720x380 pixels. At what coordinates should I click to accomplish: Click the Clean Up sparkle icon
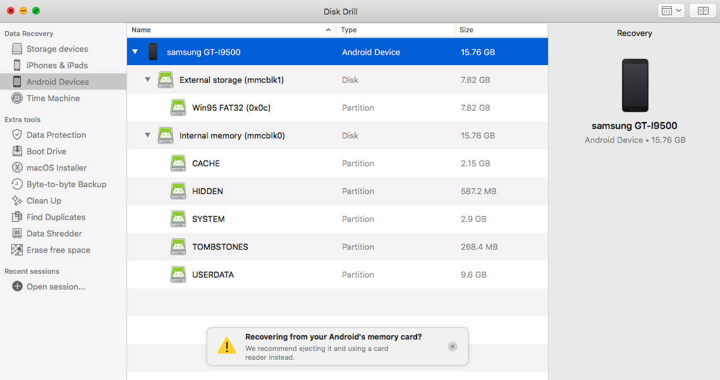(17, 200)
